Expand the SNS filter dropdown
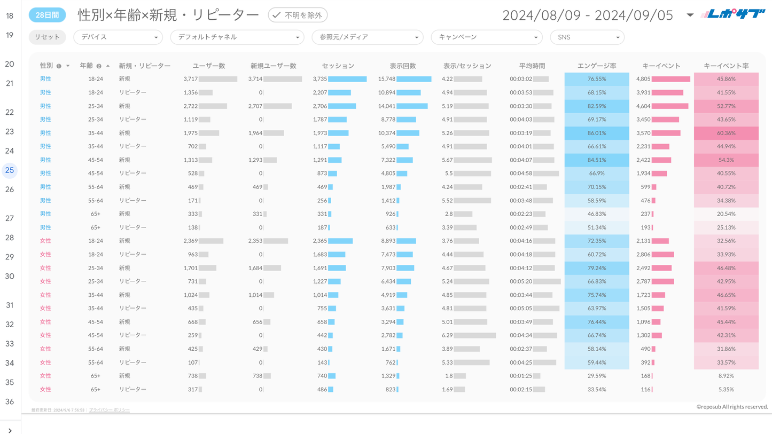772x434 pixels. point(587,37)
